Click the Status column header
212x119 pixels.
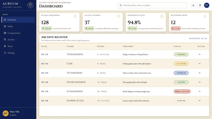[177, 46]
